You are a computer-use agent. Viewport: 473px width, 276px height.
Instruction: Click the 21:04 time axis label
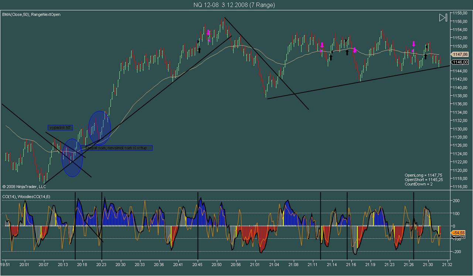(x=274, y=265)
